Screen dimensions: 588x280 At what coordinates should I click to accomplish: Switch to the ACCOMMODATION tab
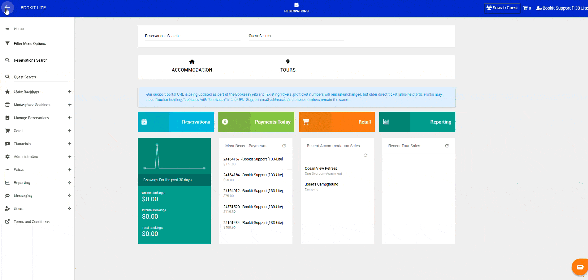[192, 67]
